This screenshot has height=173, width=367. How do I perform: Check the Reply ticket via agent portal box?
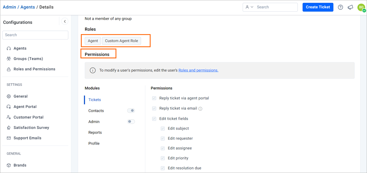tap(154, 98)
